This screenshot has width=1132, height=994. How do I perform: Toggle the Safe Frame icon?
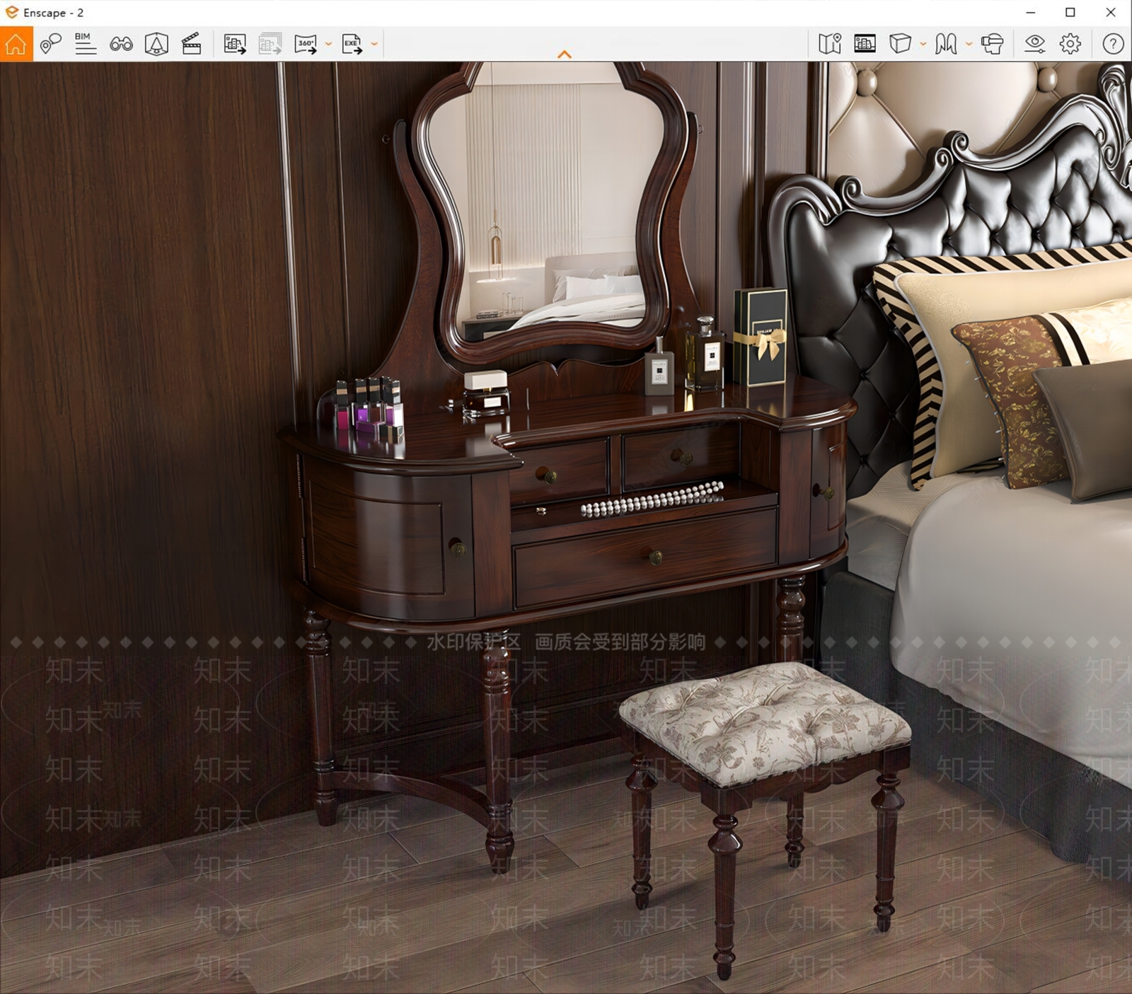pyautogui.click(x=865, y=44)
